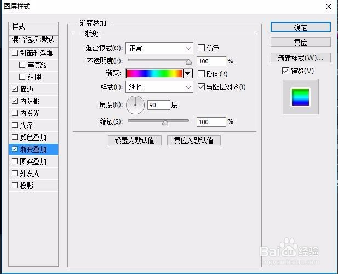Tick the 纹理 checkbox

(x=22, y=77)
